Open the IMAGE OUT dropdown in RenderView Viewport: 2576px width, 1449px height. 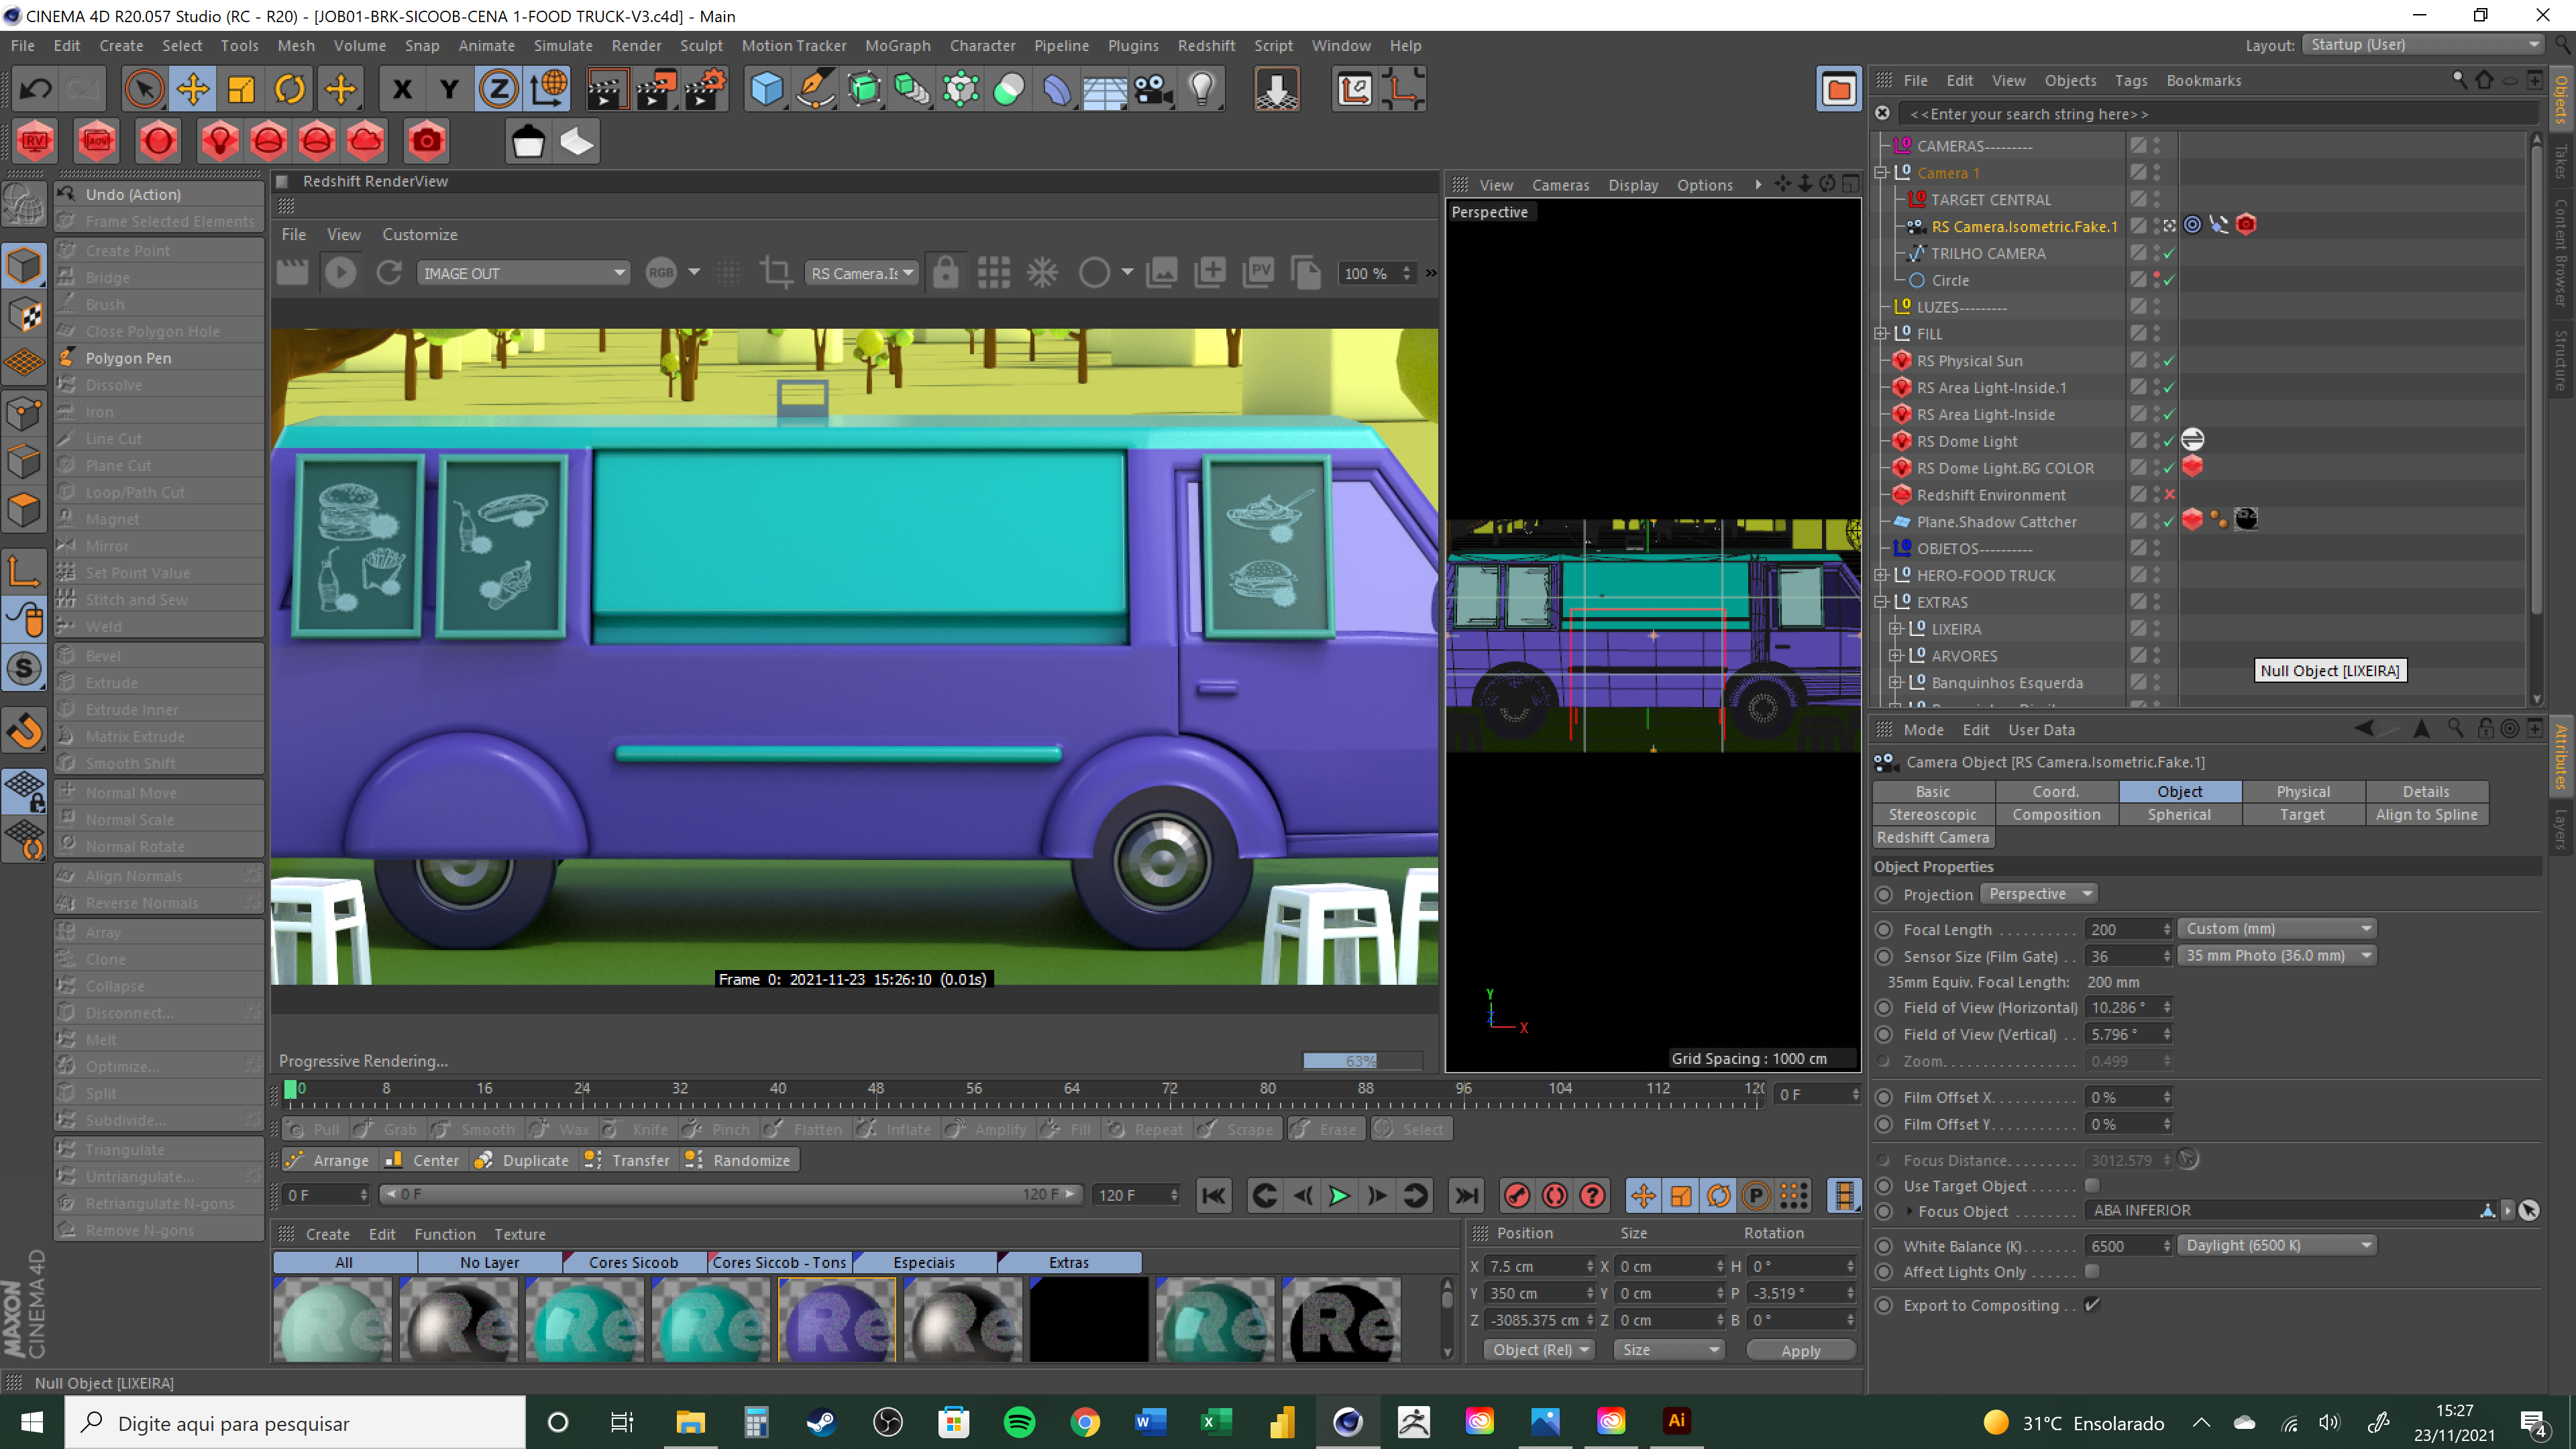[522, 273]
